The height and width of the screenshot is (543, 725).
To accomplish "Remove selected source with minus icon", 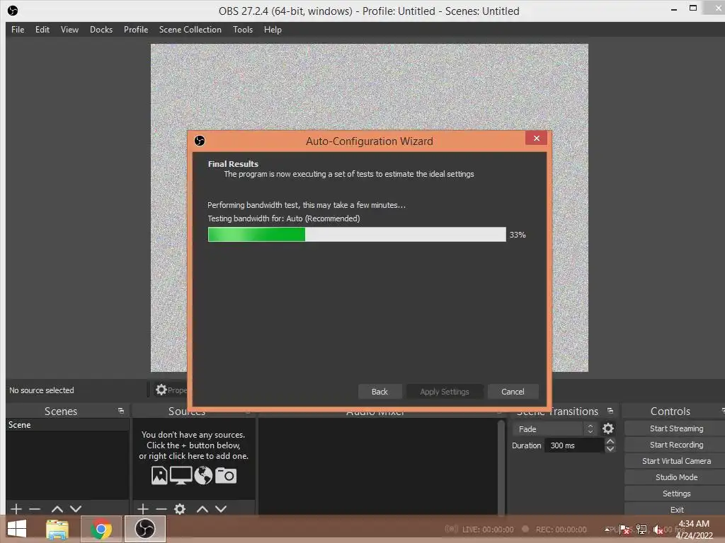I will (161, 509).
